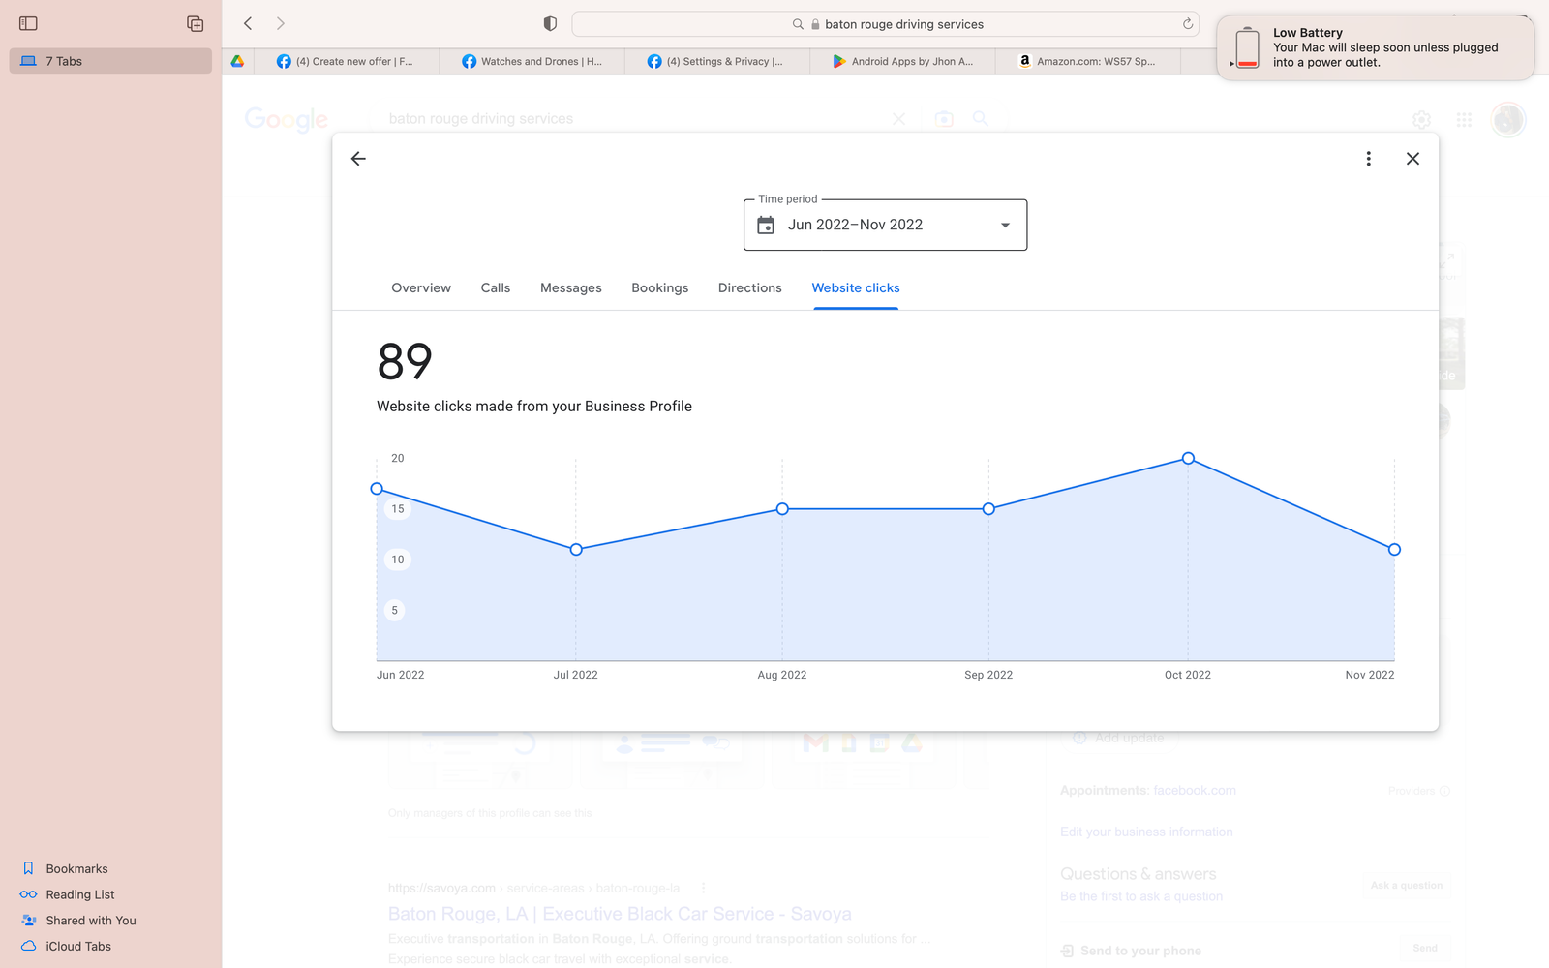Click the address bar search field
This screenshot has height=968, width=1549.
[x=885, y=24]
